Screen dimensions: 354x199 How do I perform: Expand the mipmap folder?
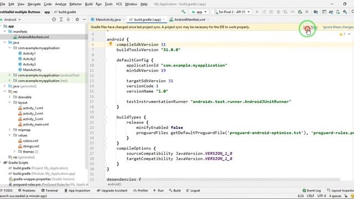(x=9, y=129)
